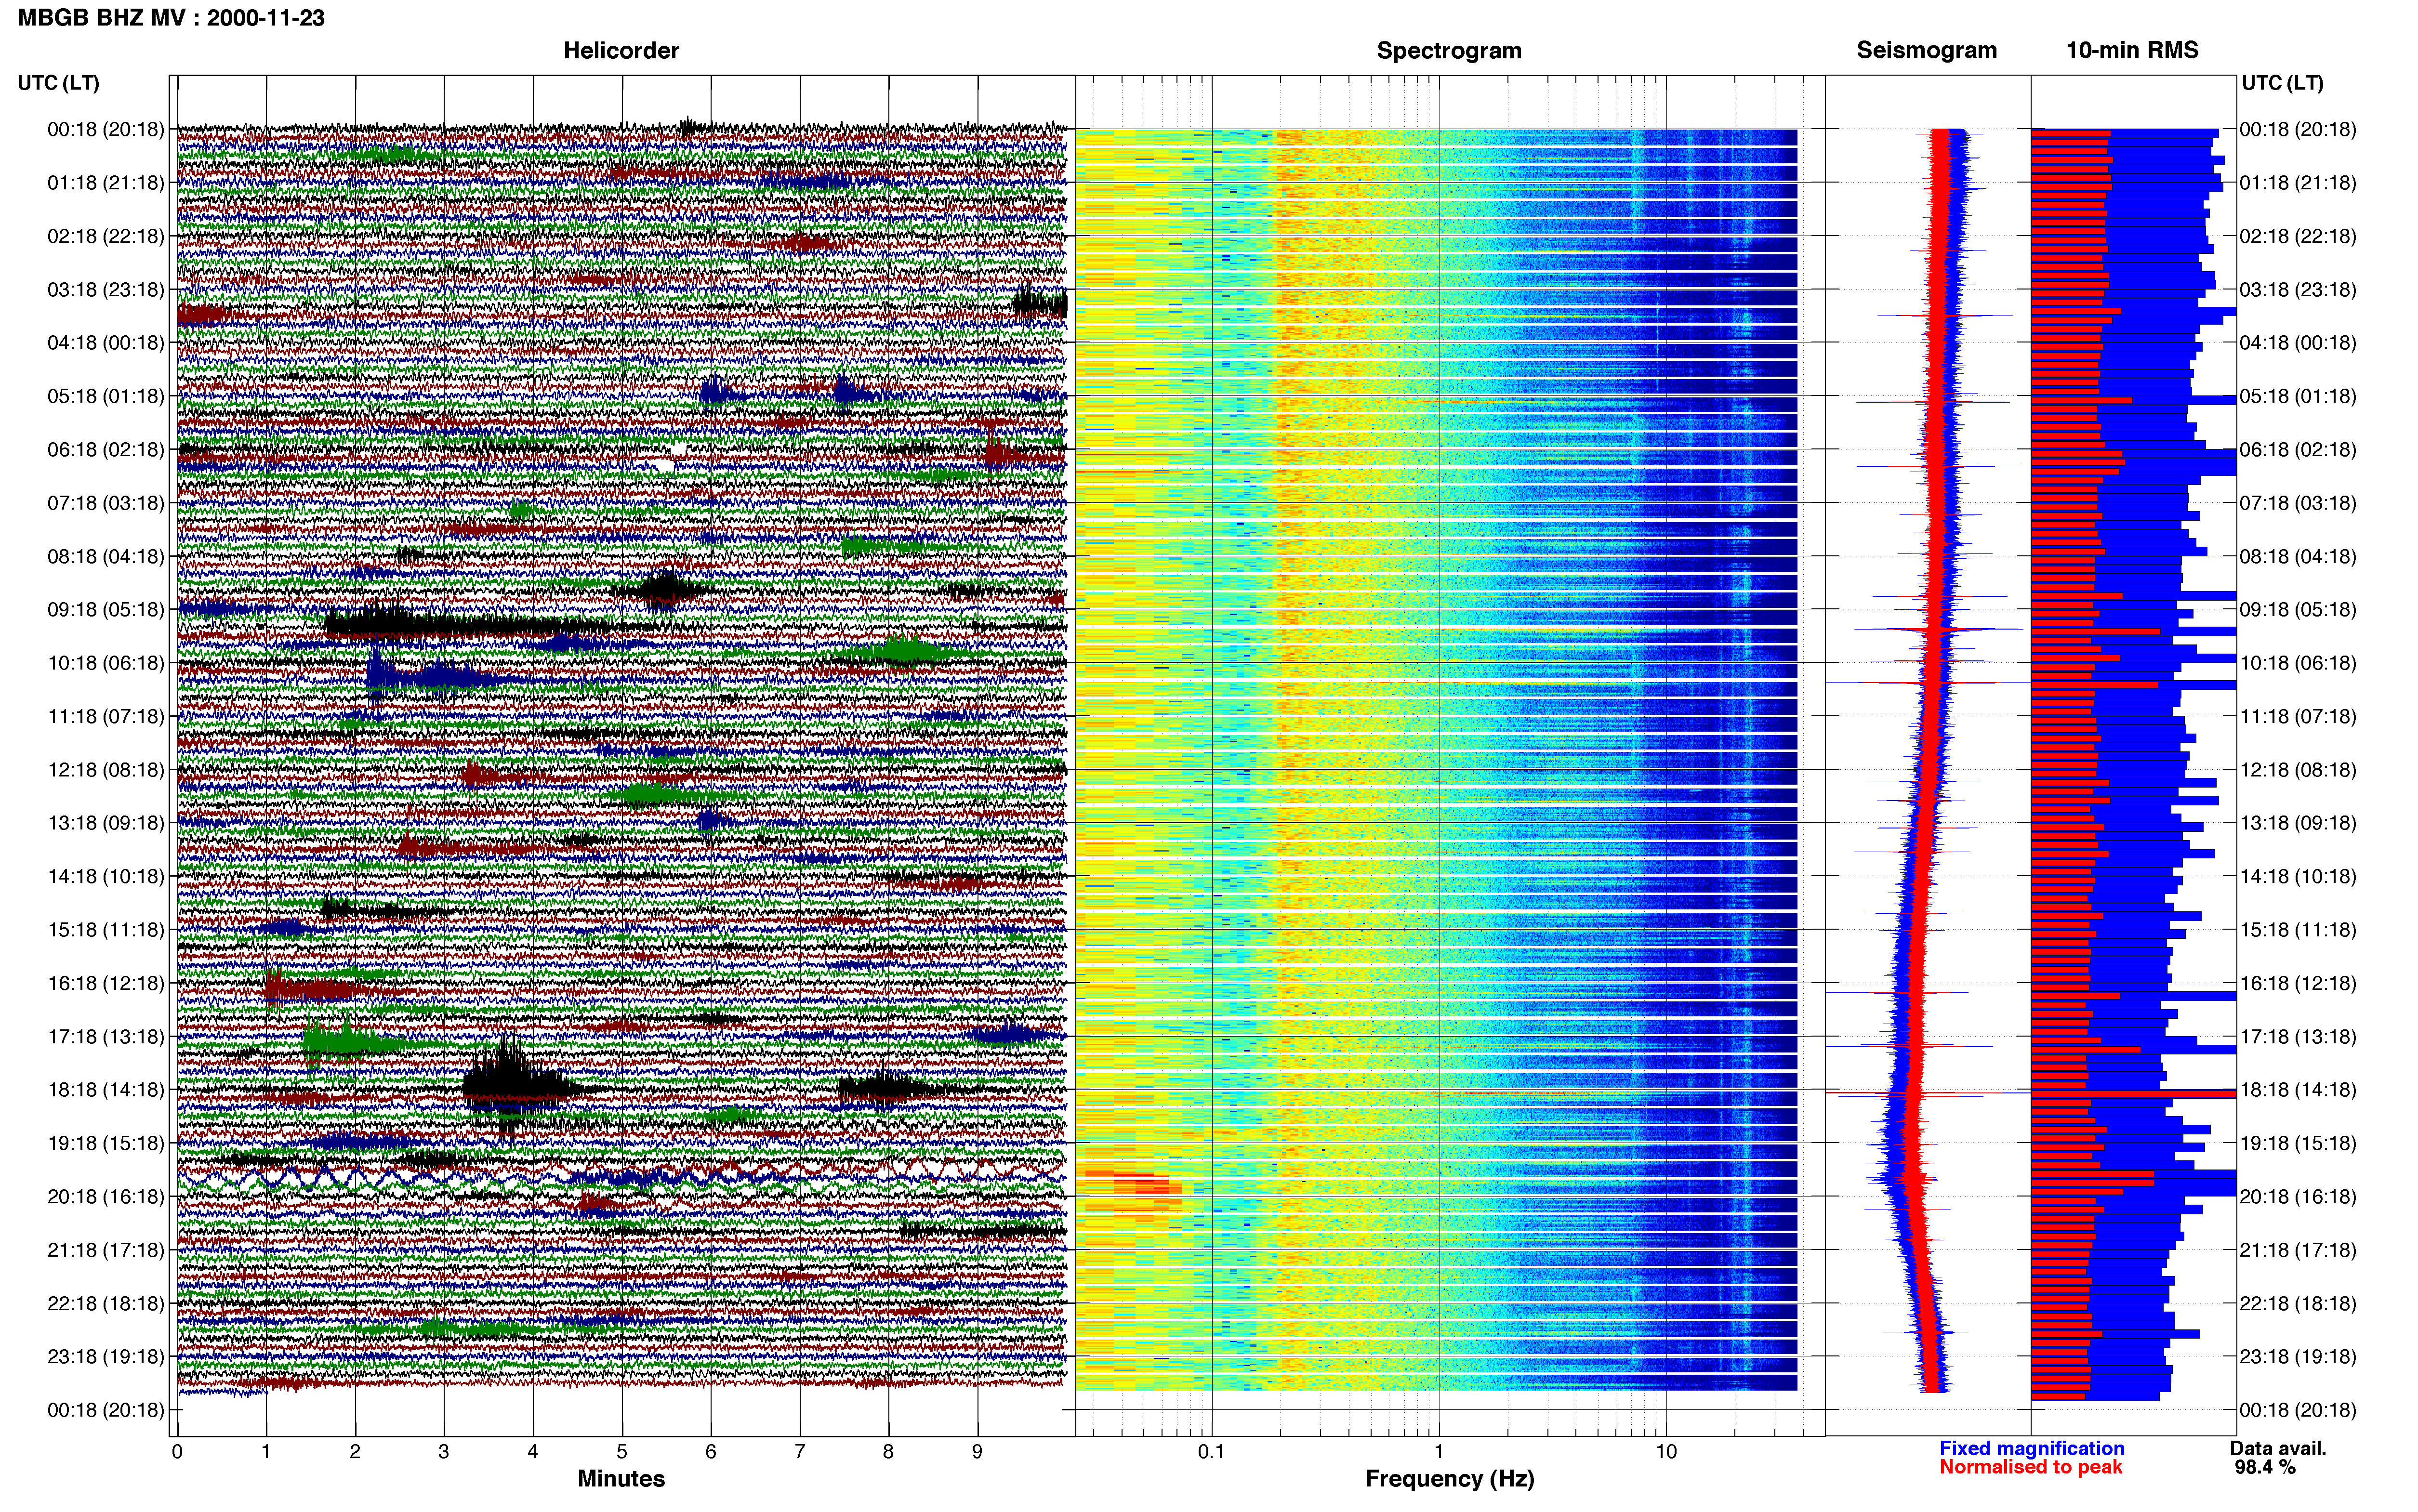Image resolution: width=2418 pixels, height=1512 pixels.
Task: Click the left UTC (LT) axis label
Action: pyautogui.click(x=59, y=83)
